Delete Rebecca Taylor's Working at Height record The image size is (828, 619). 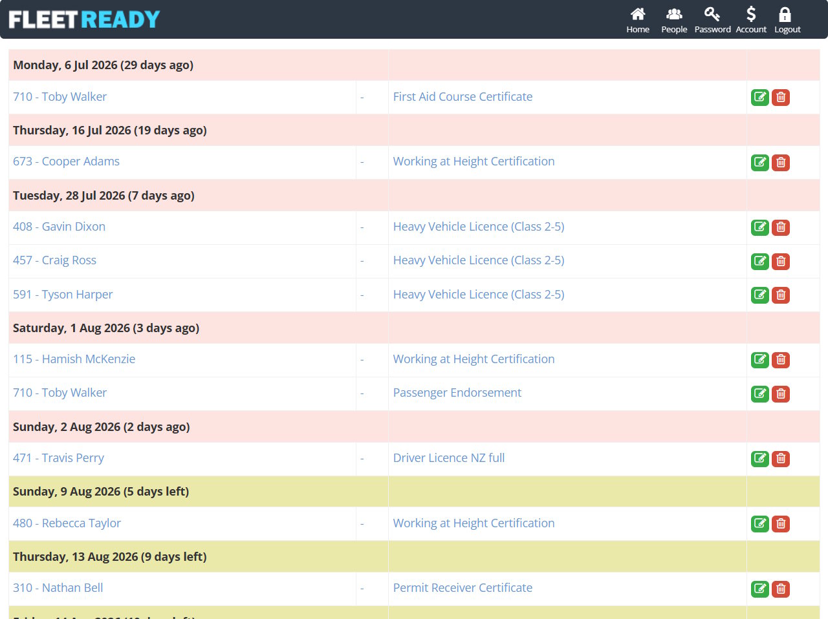[x=781, y=524]
